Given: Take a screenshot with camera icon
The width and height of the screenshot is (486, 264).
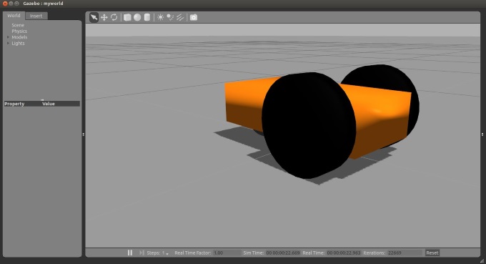Looking at the screenshot, I should click(x=194, y=17).
